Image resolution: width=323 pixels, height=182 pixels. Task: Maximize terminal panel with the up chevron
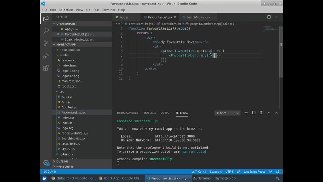click(269, 113)
